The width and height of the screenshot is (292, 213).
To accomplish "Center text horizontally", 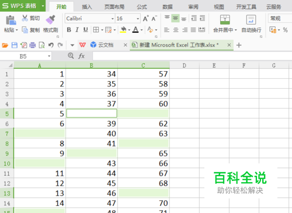I will coord(176,30).
